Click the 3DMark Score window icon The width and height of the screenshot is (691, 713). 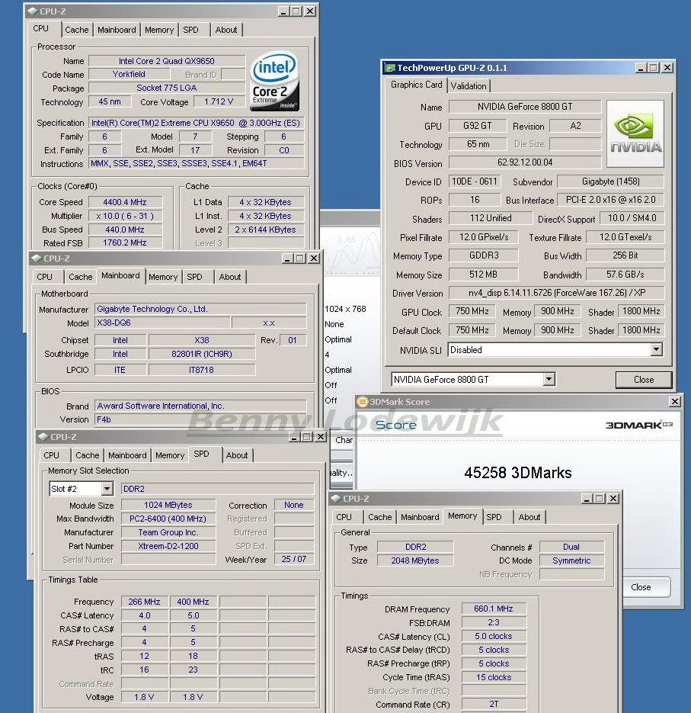coord(362,402)
